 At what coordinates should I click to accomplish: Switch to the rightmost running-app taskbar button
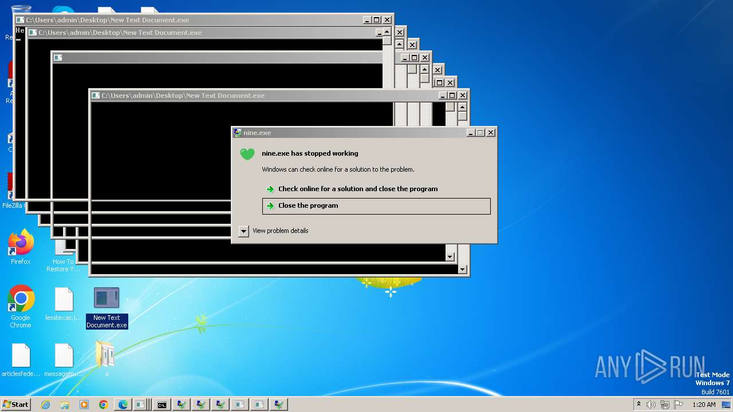[279, 405]
